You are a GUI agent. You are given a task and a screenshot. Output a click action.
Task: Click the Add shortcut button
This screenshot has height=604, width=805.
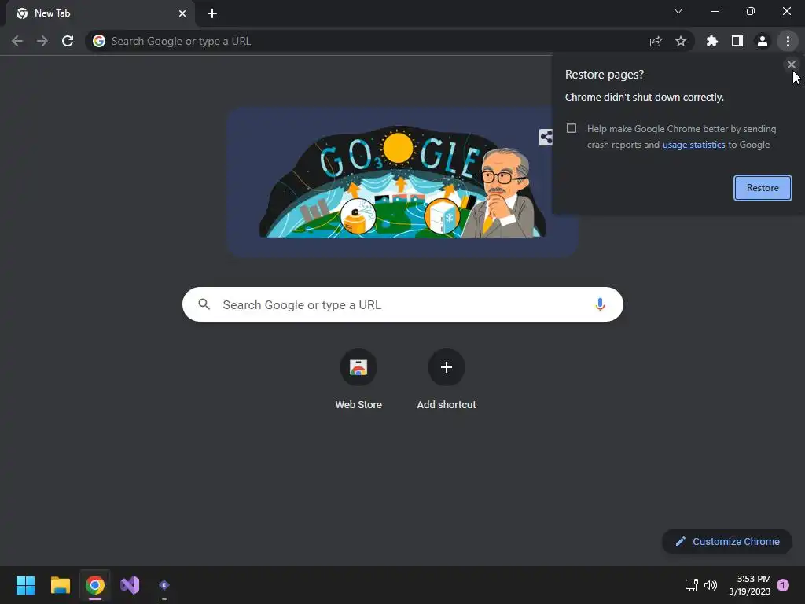447,379
